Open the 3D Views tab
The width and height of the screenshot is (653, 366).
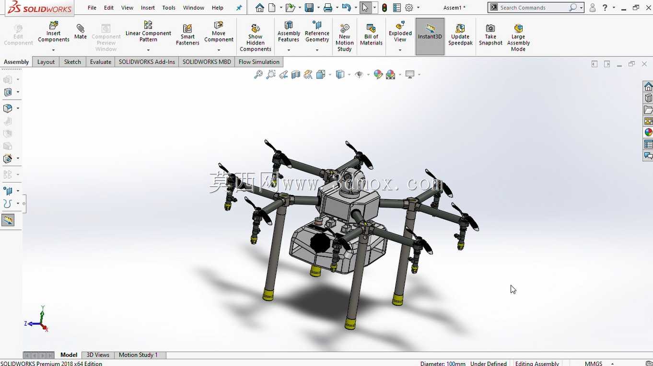(x=98, y=355)
